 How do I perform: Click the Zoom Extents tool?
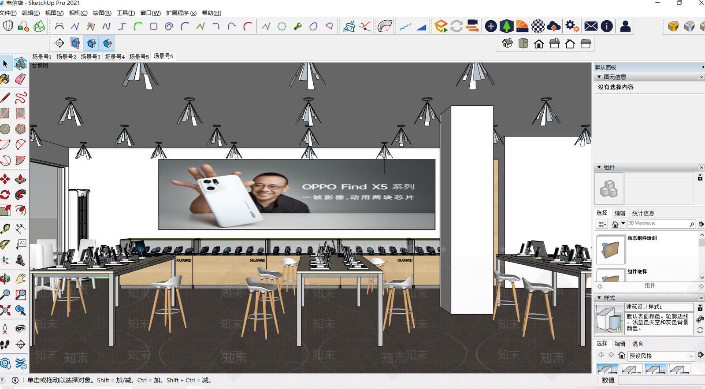click(5, 310)
